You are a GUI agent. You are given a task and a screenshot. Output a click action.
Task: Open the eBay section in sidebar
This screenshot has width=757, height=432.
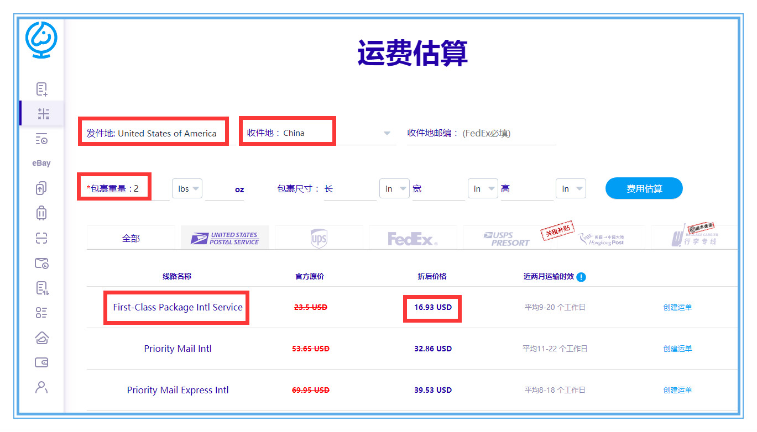click(x=41, y=163)
